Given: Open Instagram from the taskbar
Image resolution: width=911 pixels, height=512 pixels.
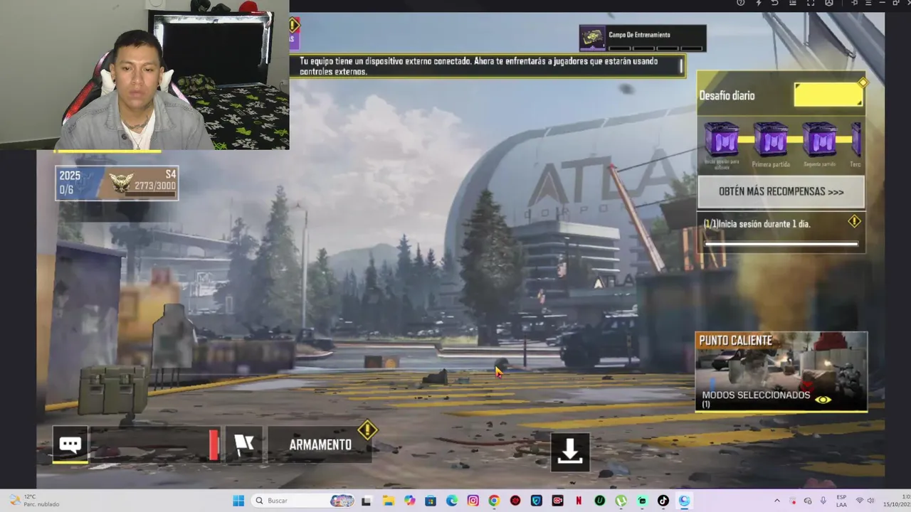Looking at the screenshot, I should tap(473, 501).
